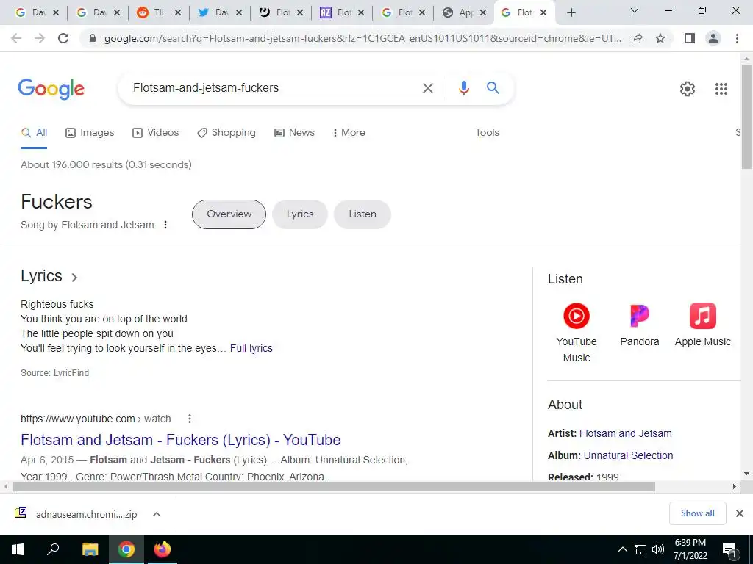Close the downloads bar
753x564 pixels.
click(x=740, y=513)
